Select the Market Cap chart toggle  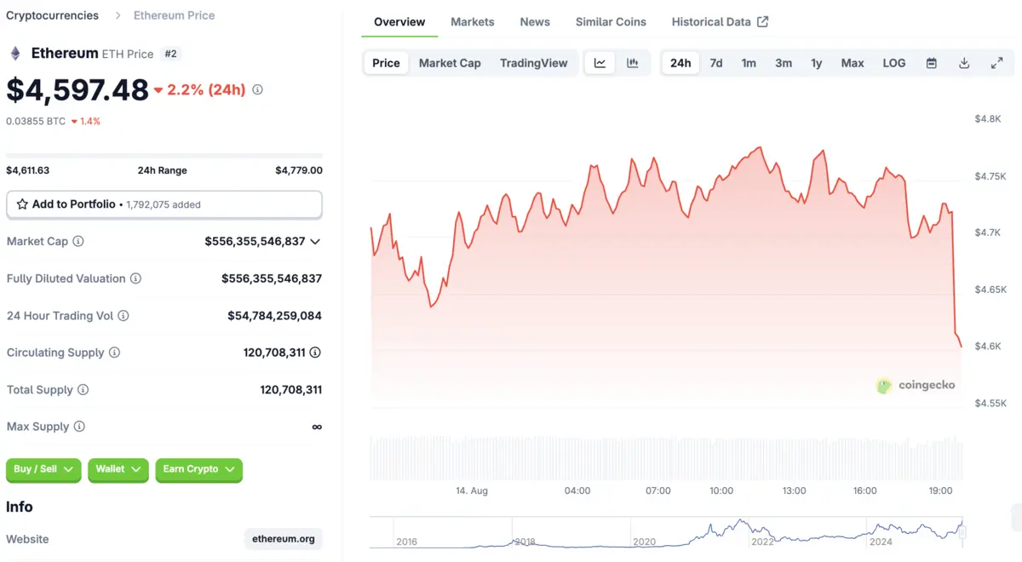(450, 63)
